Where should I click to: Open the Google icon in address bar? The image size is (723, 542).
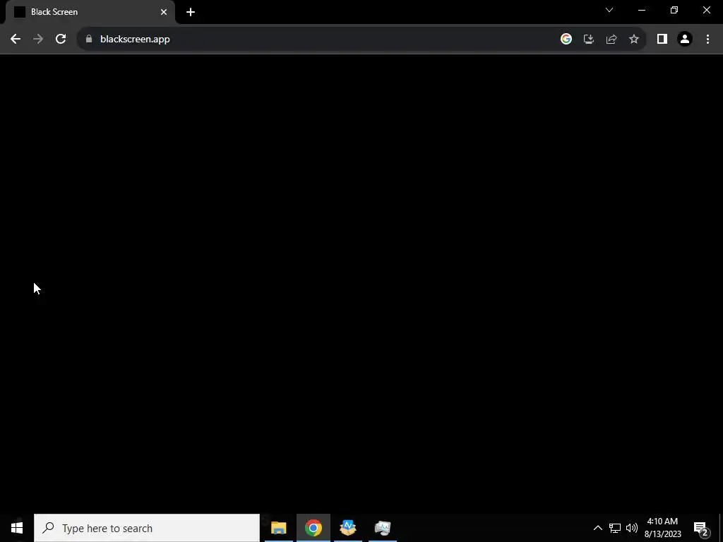[x=566, y=40]
